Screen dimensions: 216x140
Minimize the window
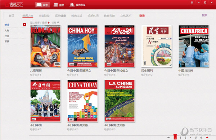point(199,3)
